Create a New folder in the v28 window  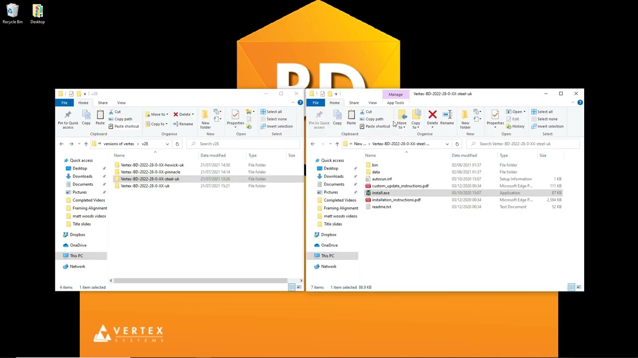tap(205, 119)
